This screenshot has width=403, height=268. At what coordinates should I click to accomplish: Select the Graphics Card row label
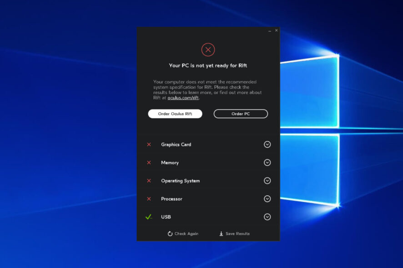pyautogui.click(x=176, y=144)
